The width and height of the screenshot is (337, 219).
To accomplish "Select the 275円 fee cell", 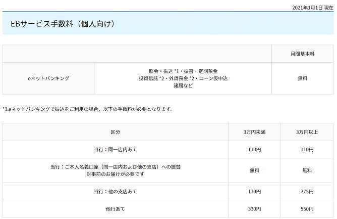I will (x=307, y=192).
